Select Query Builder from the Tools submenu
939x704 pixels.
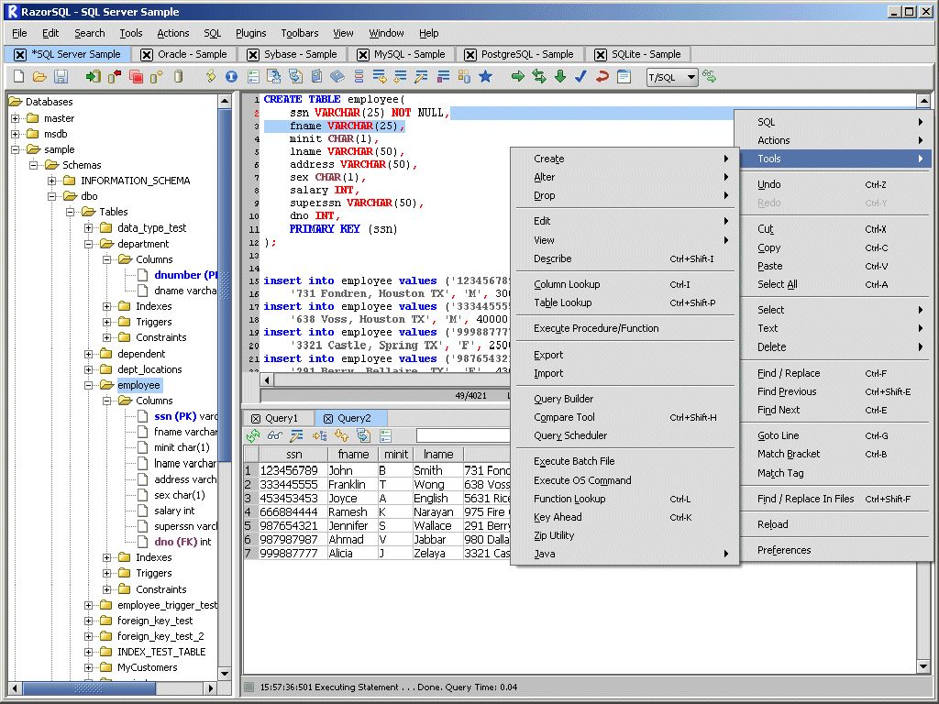click(563, 399)
